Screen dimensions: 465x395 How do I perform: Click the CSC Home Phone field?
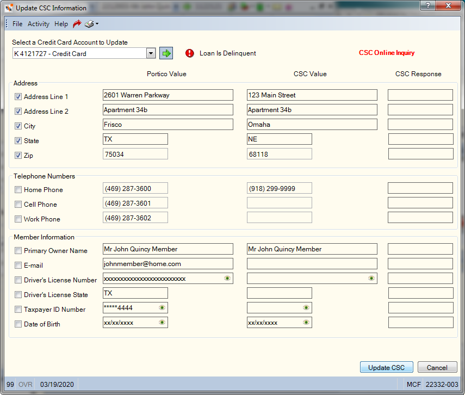click(x=280, y=188)
